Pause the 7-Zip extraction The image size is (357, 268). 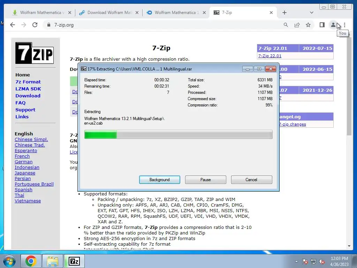205,180
